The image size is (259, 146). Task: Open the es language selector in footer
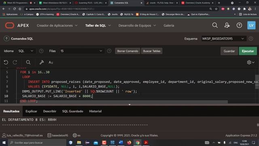point(76,135)
